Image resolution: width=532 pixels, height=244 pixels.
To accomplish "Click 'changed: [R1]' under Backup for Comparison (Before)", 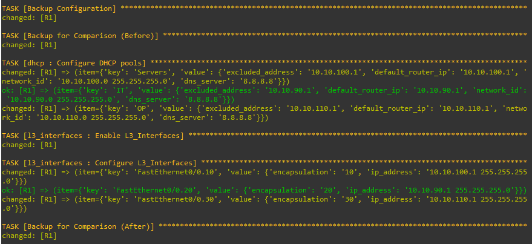I will [21, 45].
